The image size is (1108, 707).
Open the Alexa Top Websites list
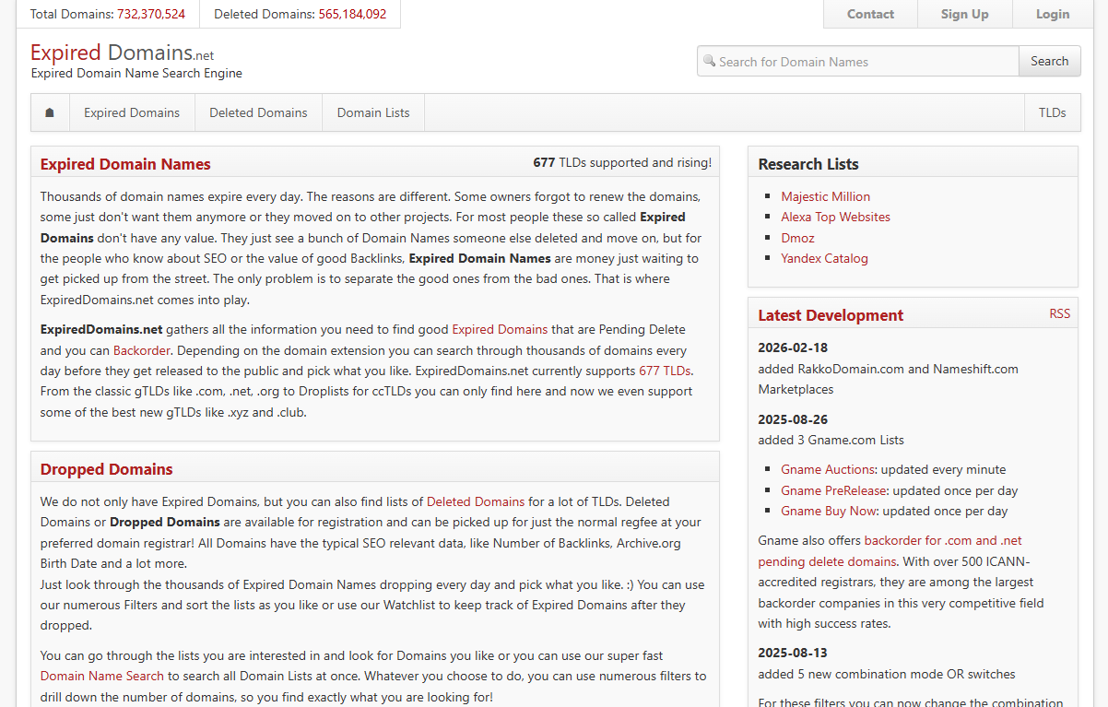835,217
